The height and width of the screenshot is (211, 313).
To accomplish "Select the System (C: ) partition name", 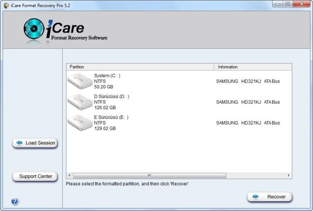I will tap(107, 76).
